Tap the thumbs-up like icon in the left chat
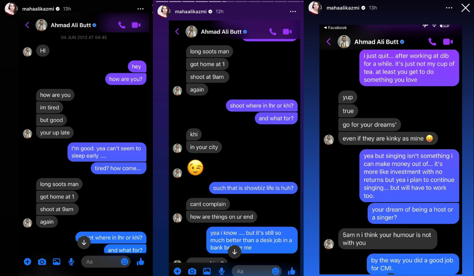This screenshot has width=474, height=276. tap(140, 261)
